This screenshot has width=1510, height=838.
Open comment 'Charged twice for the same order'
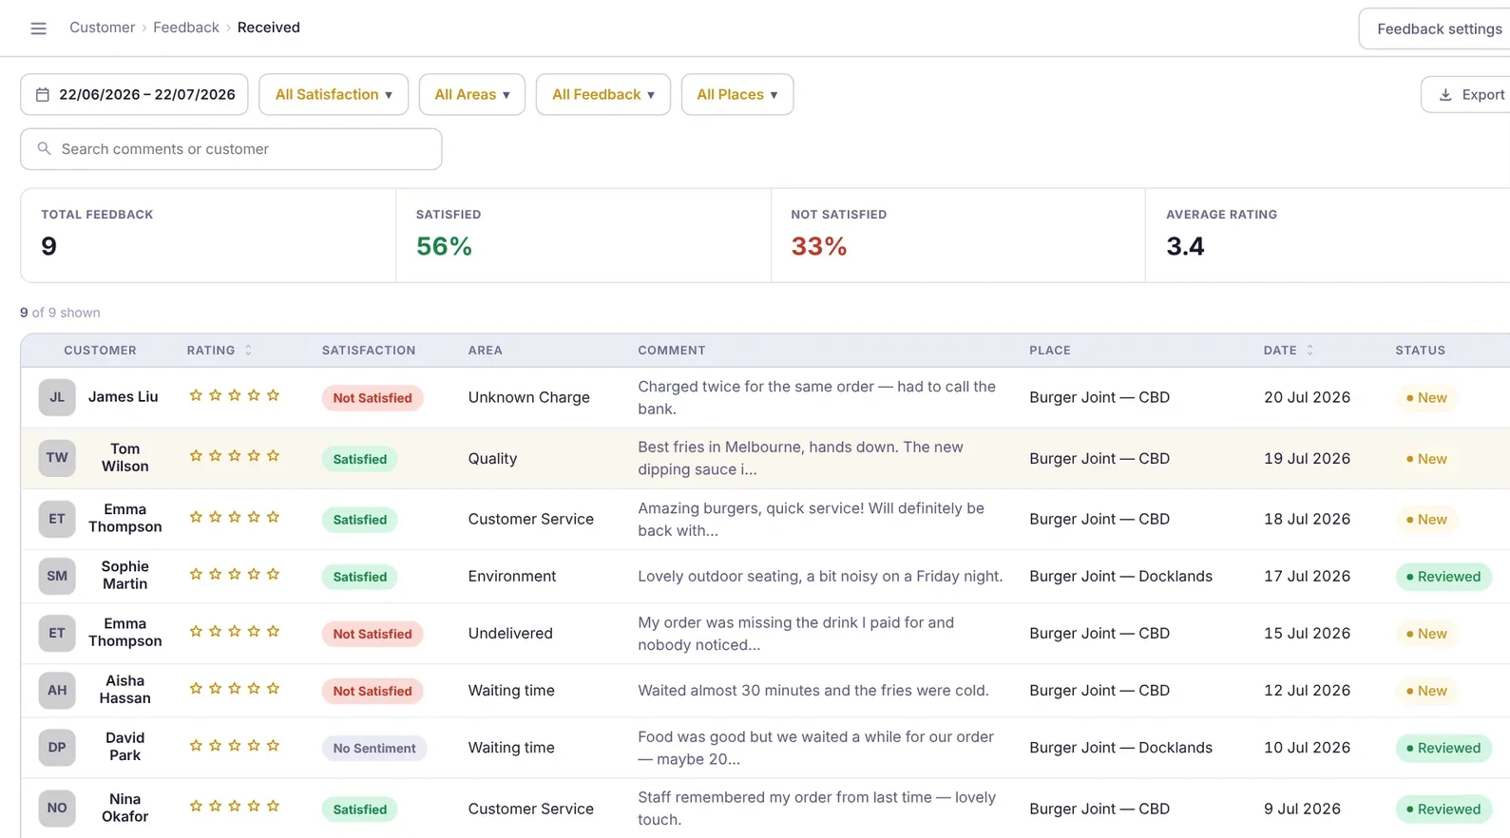[x=817, y=397]
